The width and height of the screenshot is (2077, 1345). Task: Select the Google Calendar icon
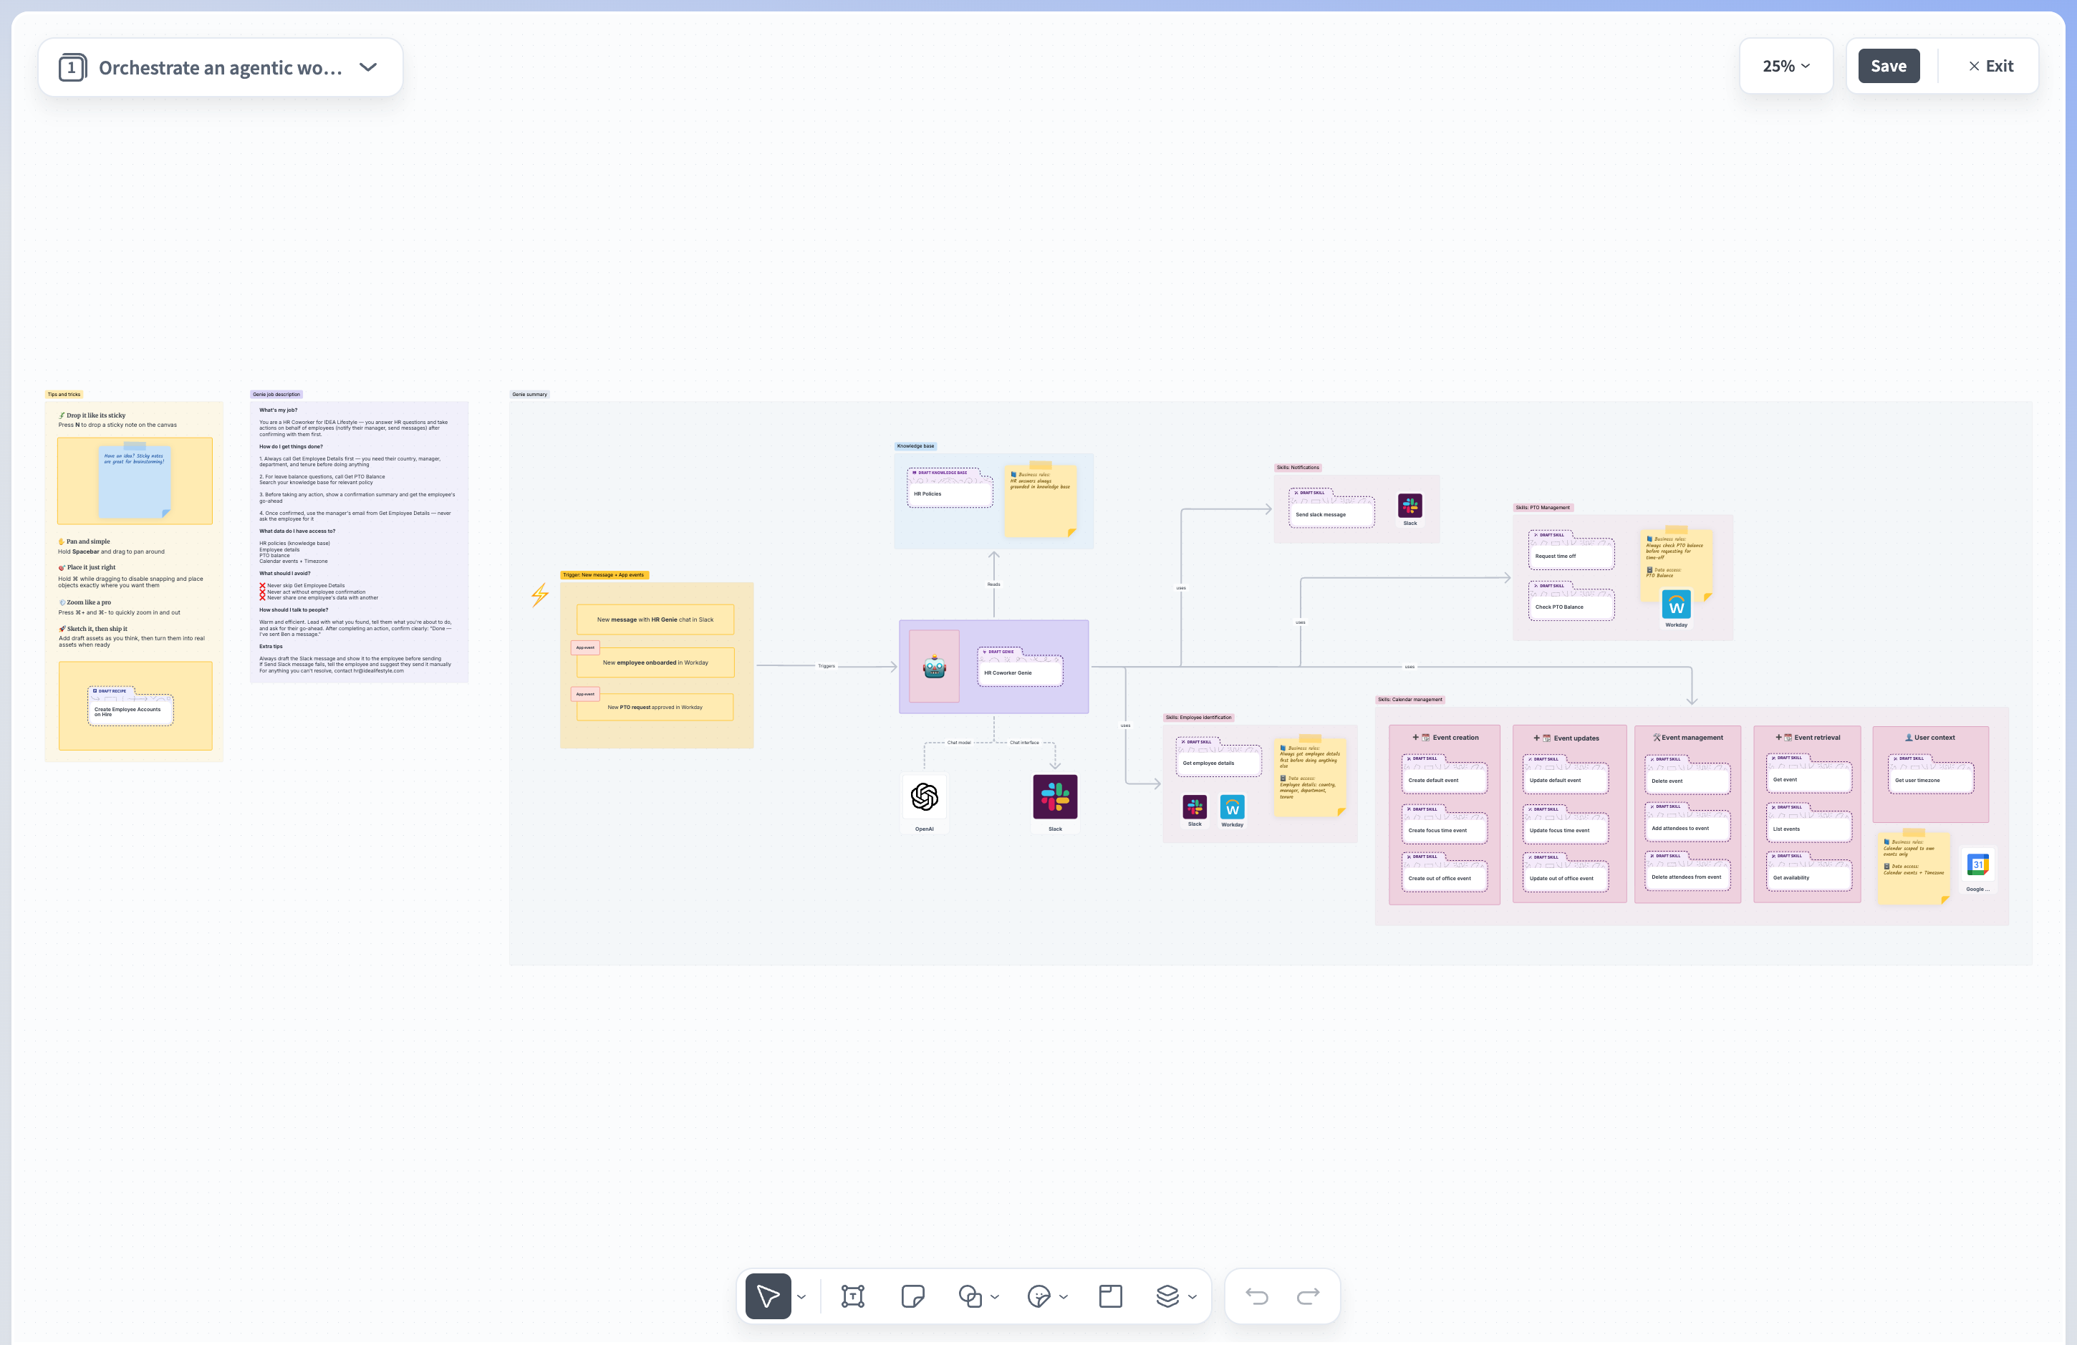[x=1978, y=864]
